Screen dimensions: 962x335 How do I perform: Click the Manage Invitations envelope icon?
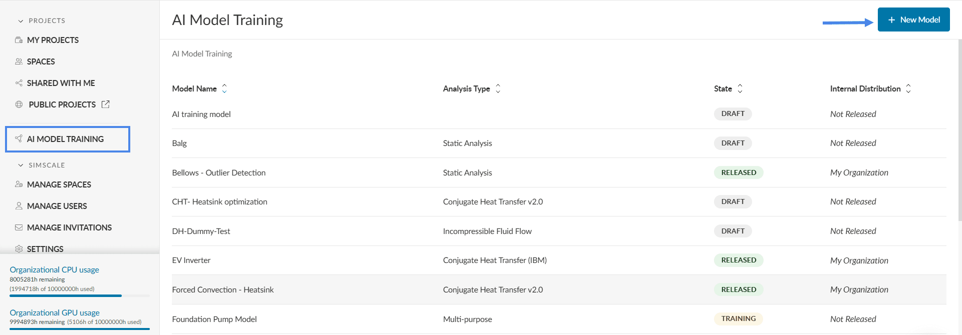19,227
